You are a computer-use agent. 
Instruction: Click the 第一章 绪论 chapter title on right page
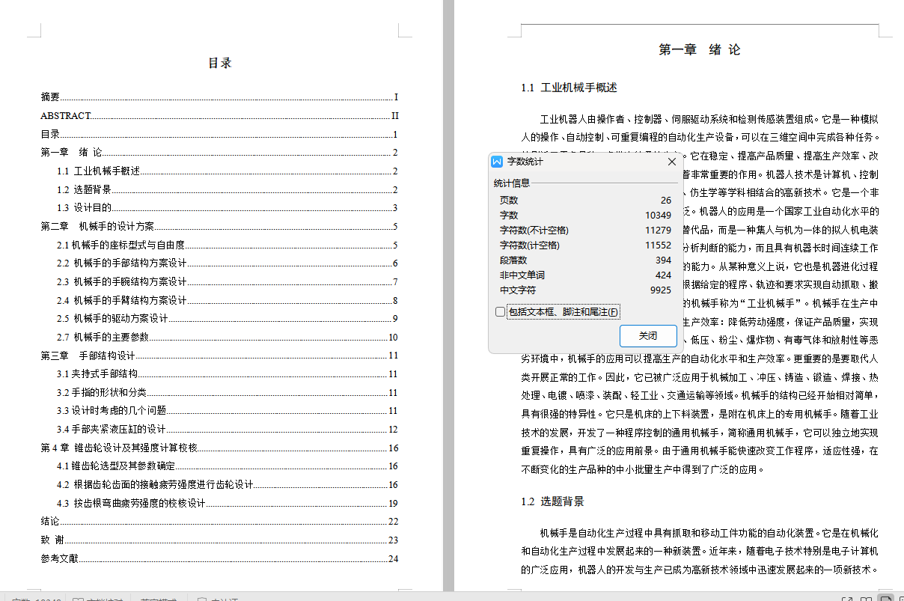tap(700, 50)
